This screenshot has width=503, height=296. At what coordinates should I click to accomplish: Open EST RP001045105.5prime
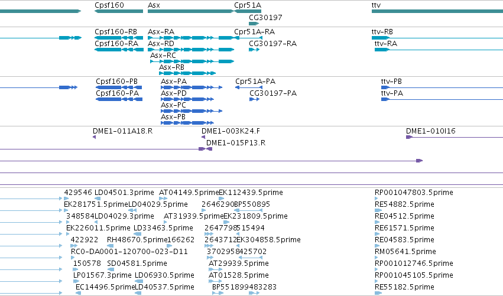tap(414, 275)
